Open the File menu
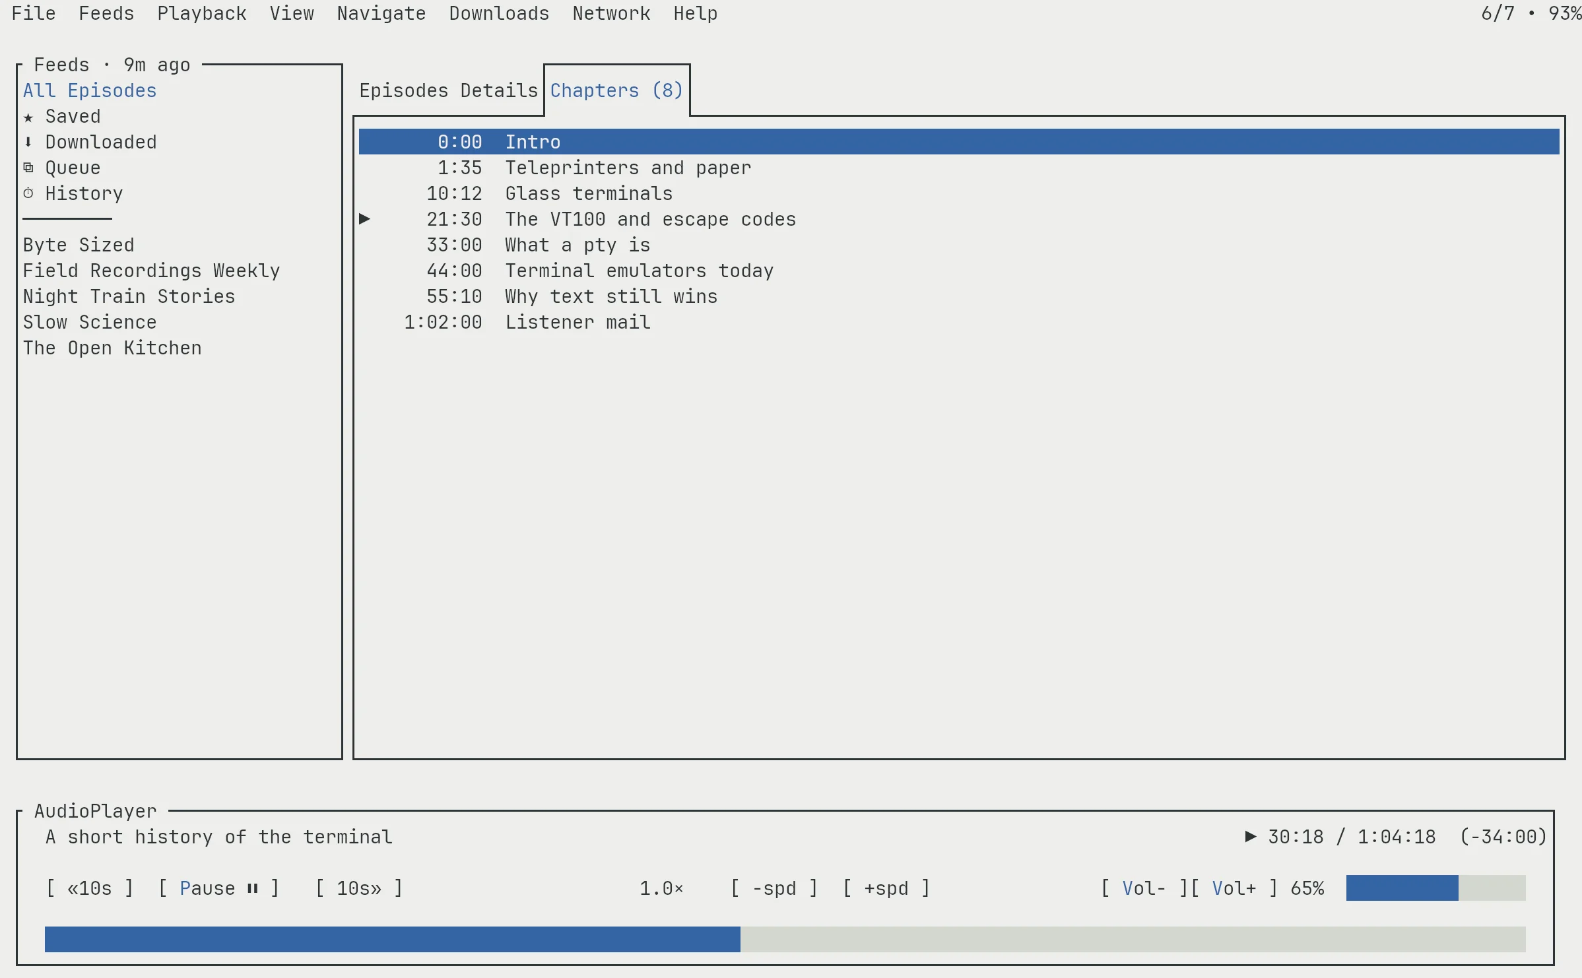This screenshot has width=1582, height=978. (34, 13)
